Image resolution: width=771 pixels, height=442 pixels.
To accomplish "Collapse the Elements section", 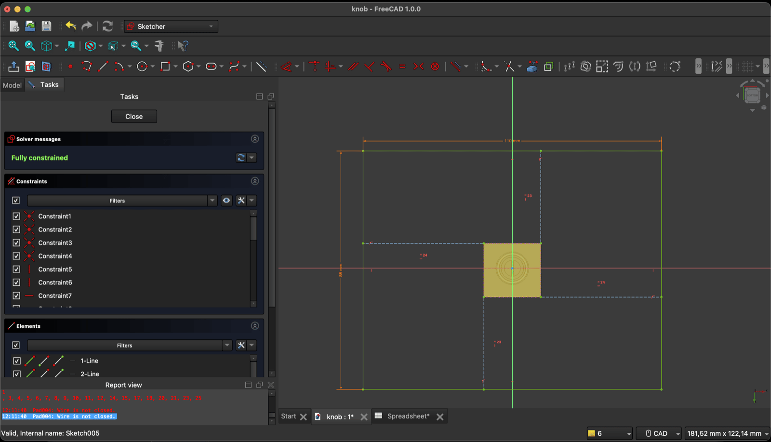I will [x=255, y=326].
